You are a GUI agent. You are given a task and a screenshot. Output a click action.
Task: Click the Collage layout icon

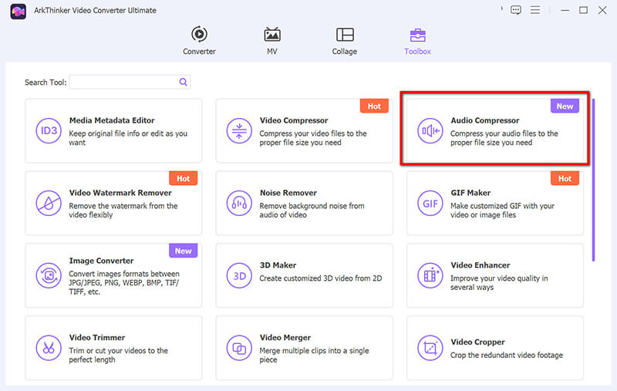click(x=345, y=35)
